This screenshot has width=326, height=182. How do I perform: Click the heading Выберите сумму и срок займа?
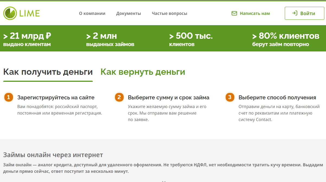coord(169,97)
